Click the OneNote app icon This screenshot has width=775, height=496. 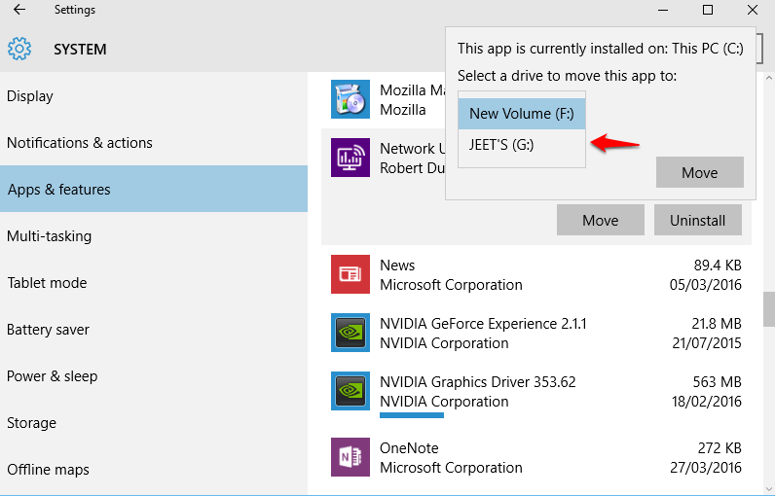(x=351, y=457)
